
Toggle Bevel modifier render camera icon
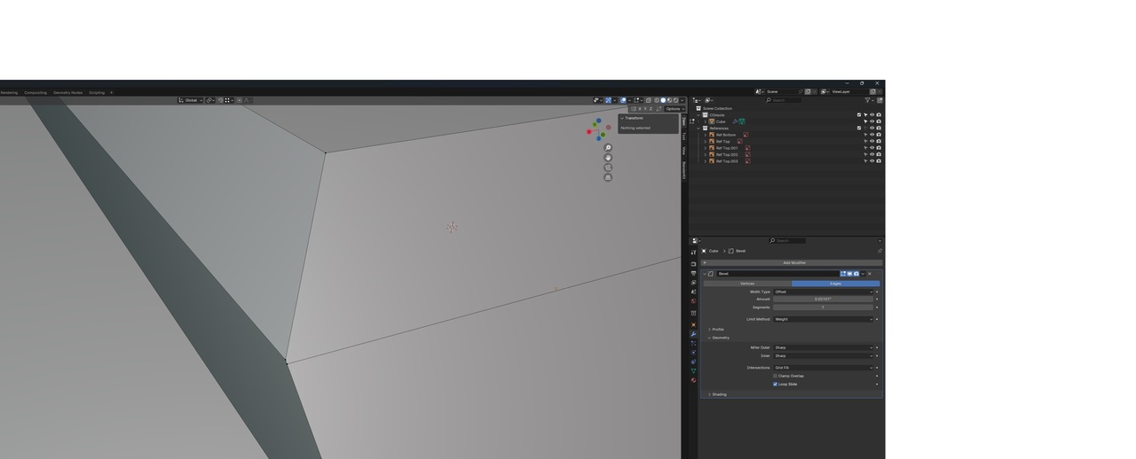tap(856, 274)
